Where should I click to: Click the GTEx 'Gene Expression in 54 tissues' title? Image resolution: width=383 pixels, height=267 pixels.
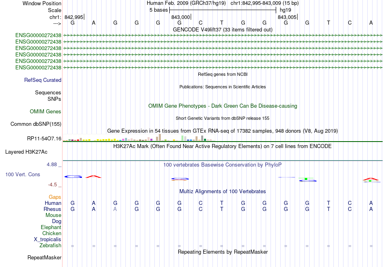223,131
